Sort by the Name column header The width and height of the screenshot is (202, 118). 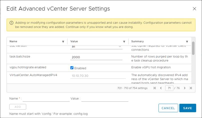click(x=13, y=41)
